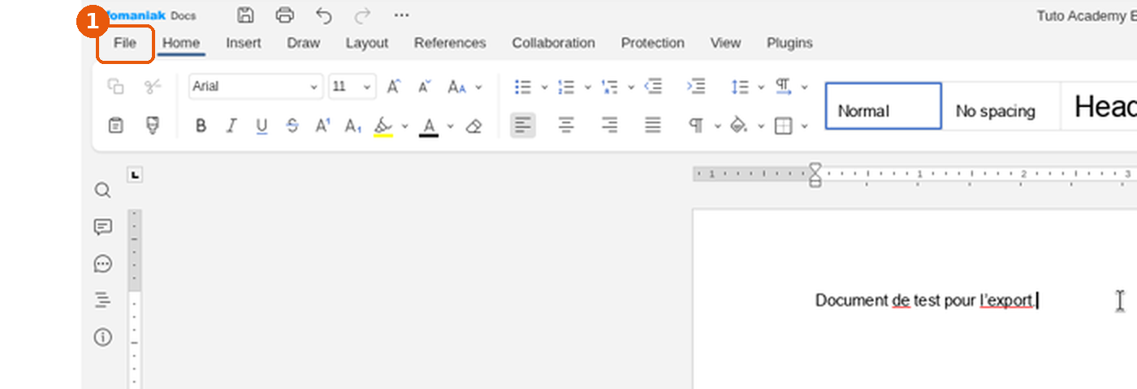Open the Draw tab

[x=303, y=43]
